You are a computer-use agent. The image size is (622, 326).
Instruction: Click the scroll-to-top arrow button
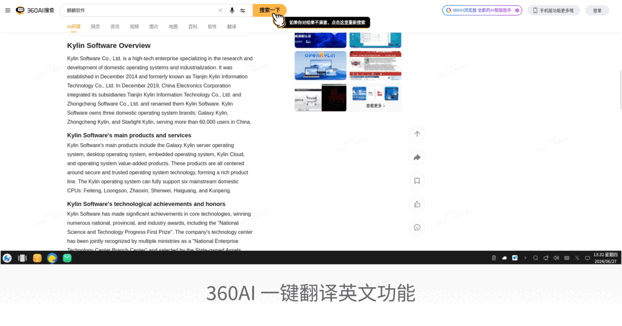click(x=417, y=134)
